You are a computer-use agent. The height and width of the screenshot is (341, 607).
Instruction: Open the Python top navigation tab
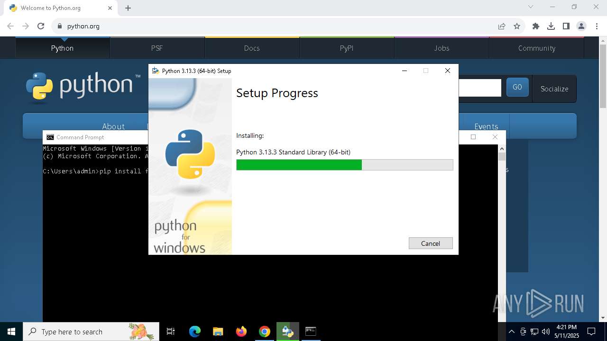(62, 48)
